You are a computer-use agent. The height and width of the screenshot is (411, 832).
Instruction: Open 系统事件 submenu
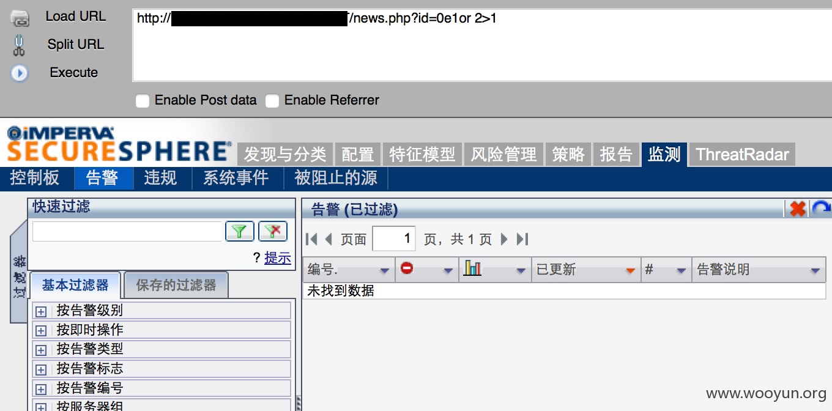pos(236,178)
